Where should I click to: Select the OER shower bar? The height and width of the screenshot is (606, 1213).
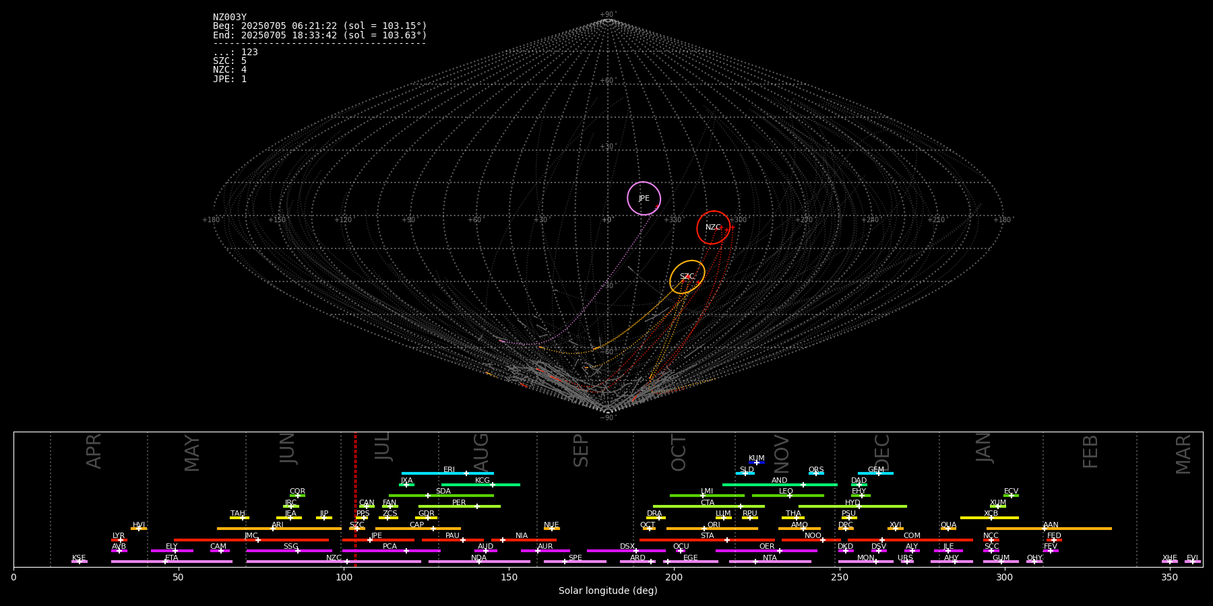[766, 551]
